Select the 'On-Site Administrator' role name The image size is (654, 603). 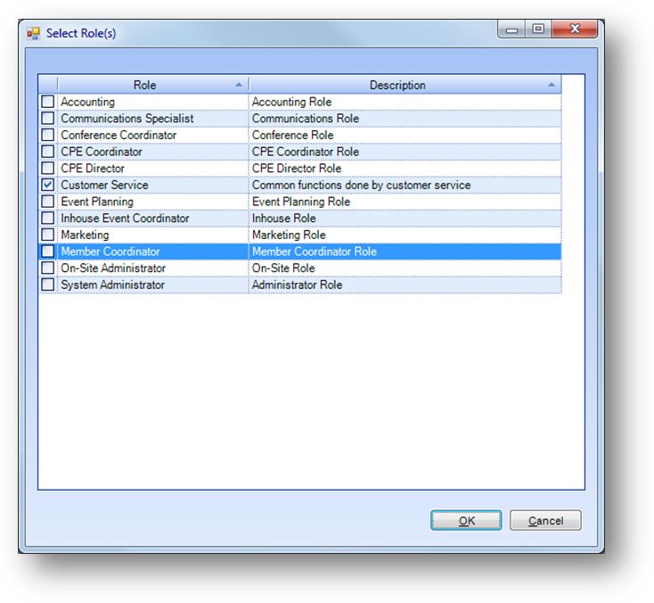[113, 268]
